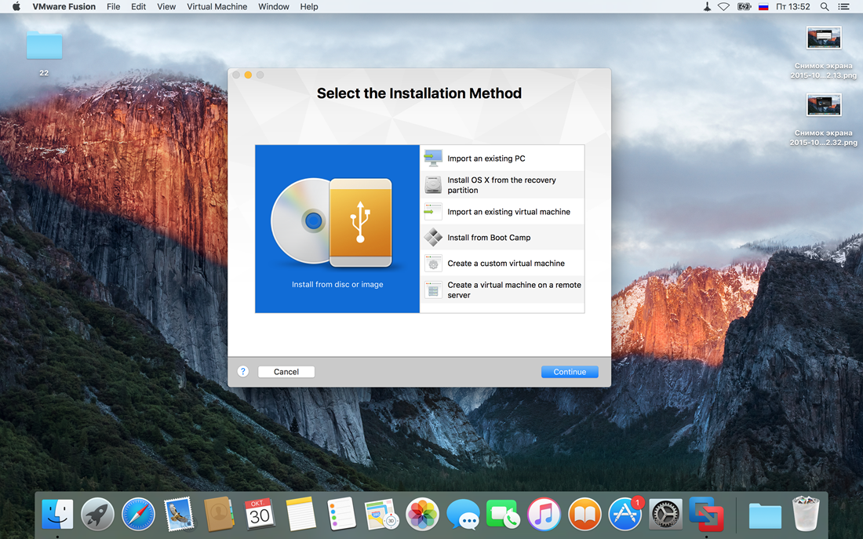Click VMware Fusion icon in Dock
The height and width of the screenshot is (539, 863).
[706, 515]
